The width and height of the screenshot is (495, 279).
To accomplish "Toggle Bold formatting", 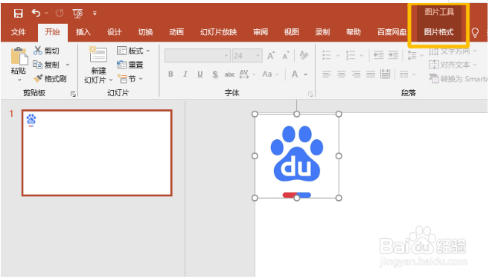I will (x=170, y=74).
